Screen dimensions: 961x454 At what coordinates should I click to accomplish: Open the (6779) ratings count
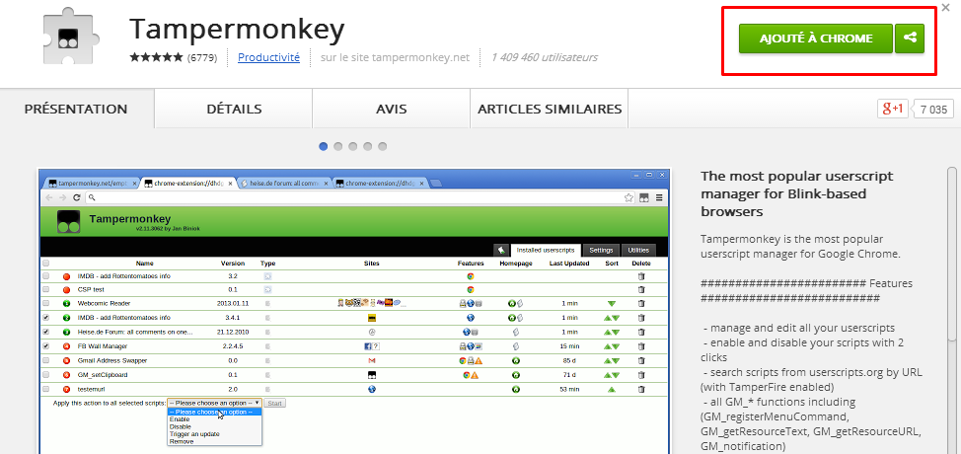202,57
